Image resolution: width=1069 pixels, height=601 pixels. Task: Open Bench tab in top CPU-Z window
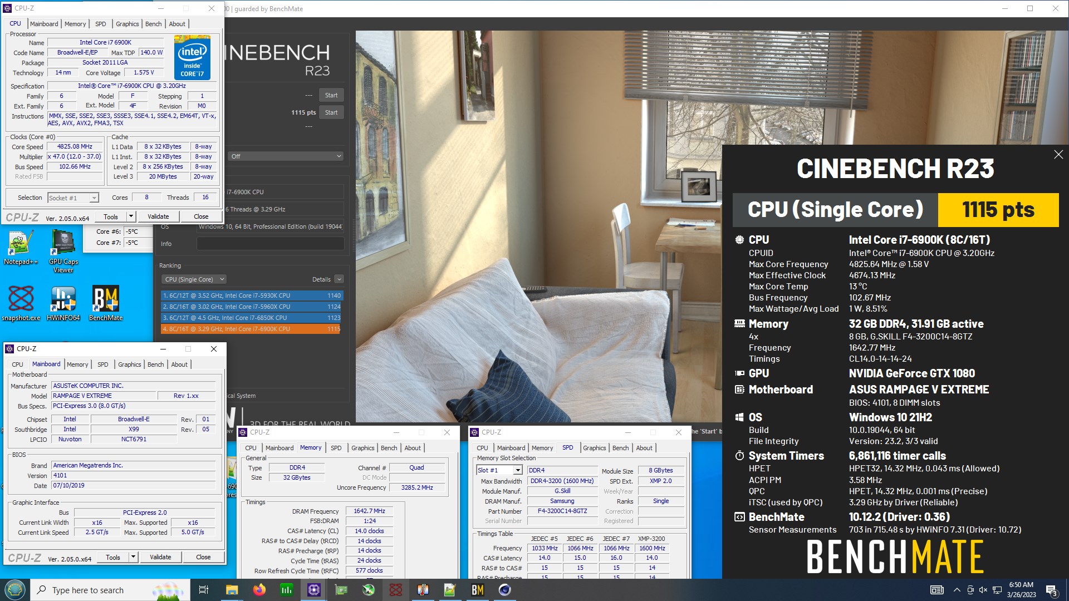pos(153,24)
